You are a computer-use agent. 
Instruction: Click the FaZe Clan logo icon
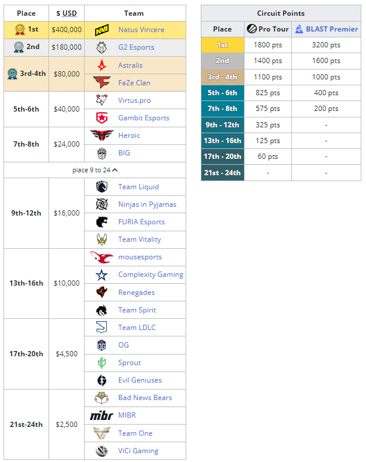point(102,82)
